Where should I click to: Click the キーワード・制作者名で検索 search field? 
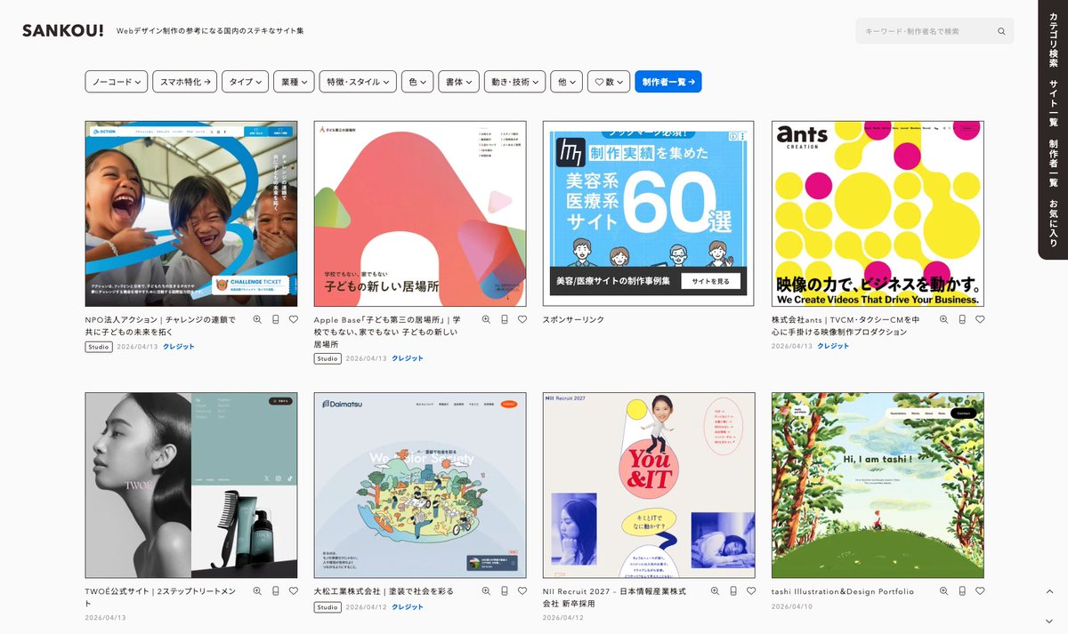(934, 31)
